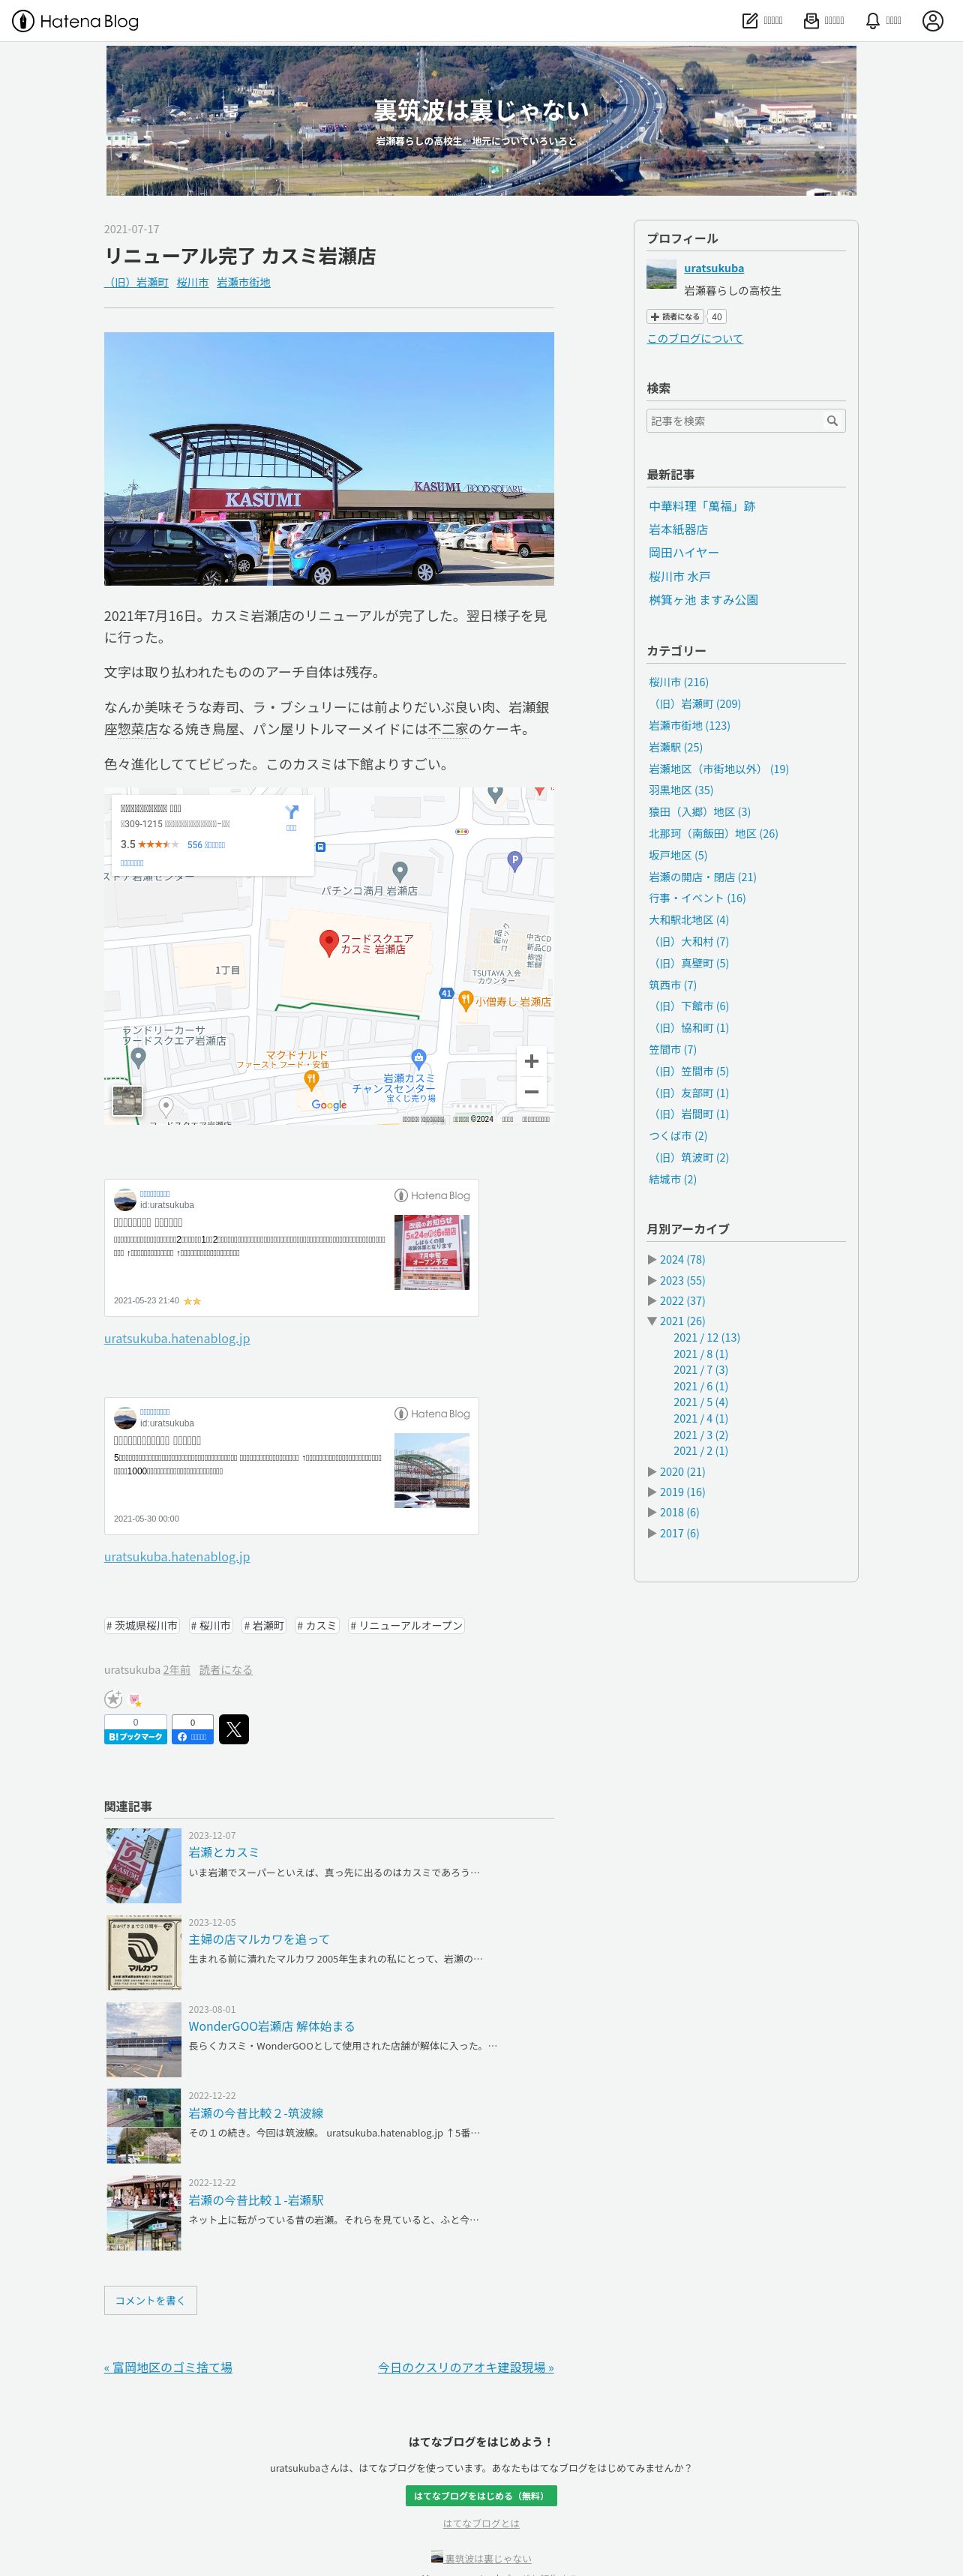Click the # リニューアルオープン hashtag
963x2576 pixels.
click(406, 1625)
